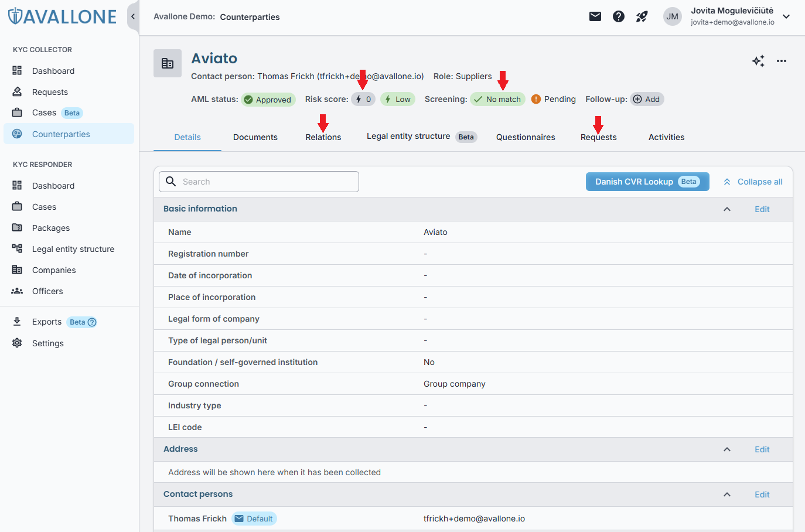The width and height of the screenshot is (805, 532).
Task: Click Collapse all
Action: tap(753, 182)
